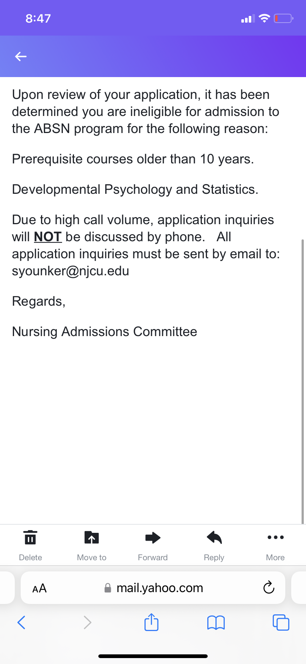Tap the back arrow in purple header
Screen dimensions: 306x664
(21, 56)
